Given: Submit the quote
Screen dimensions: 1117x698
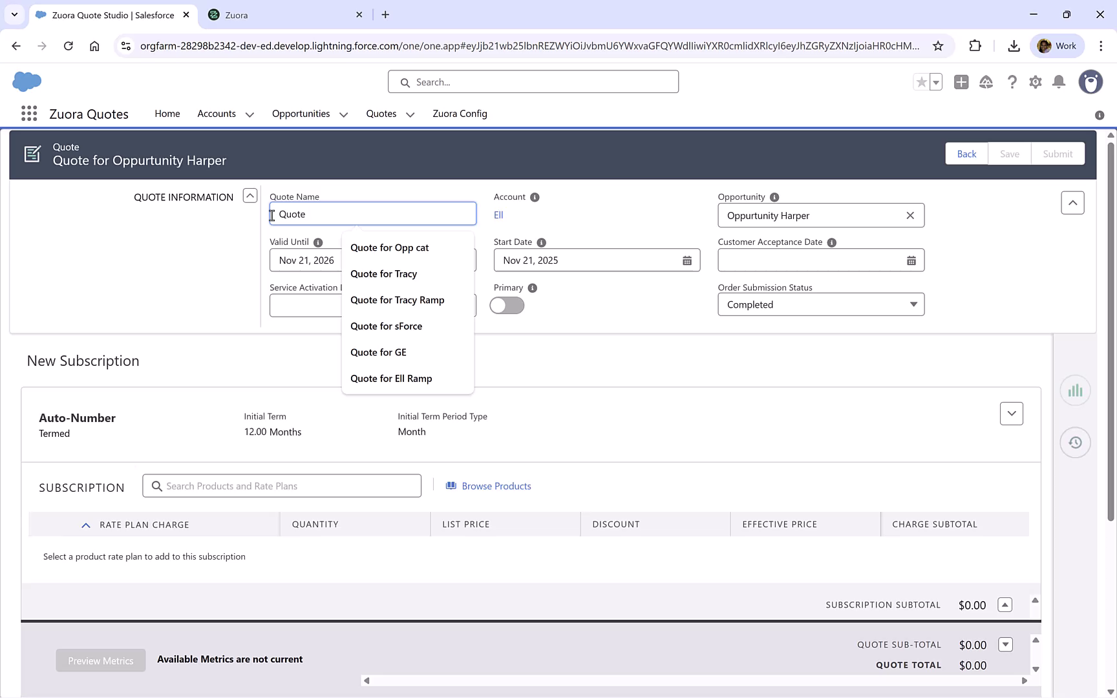Looking at the screenshot, I should [x=1058, y=153].
